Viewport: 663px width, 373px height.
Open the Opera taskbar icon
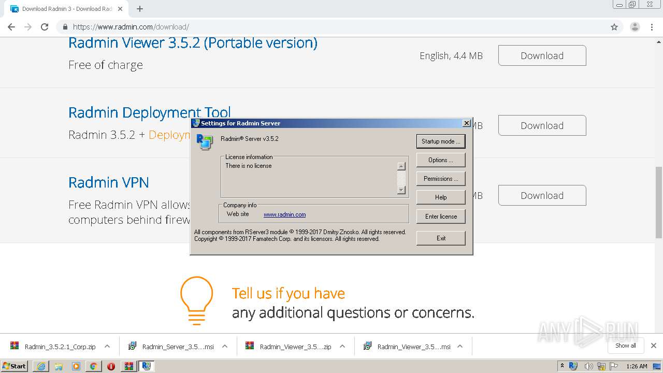click(111, 366)
